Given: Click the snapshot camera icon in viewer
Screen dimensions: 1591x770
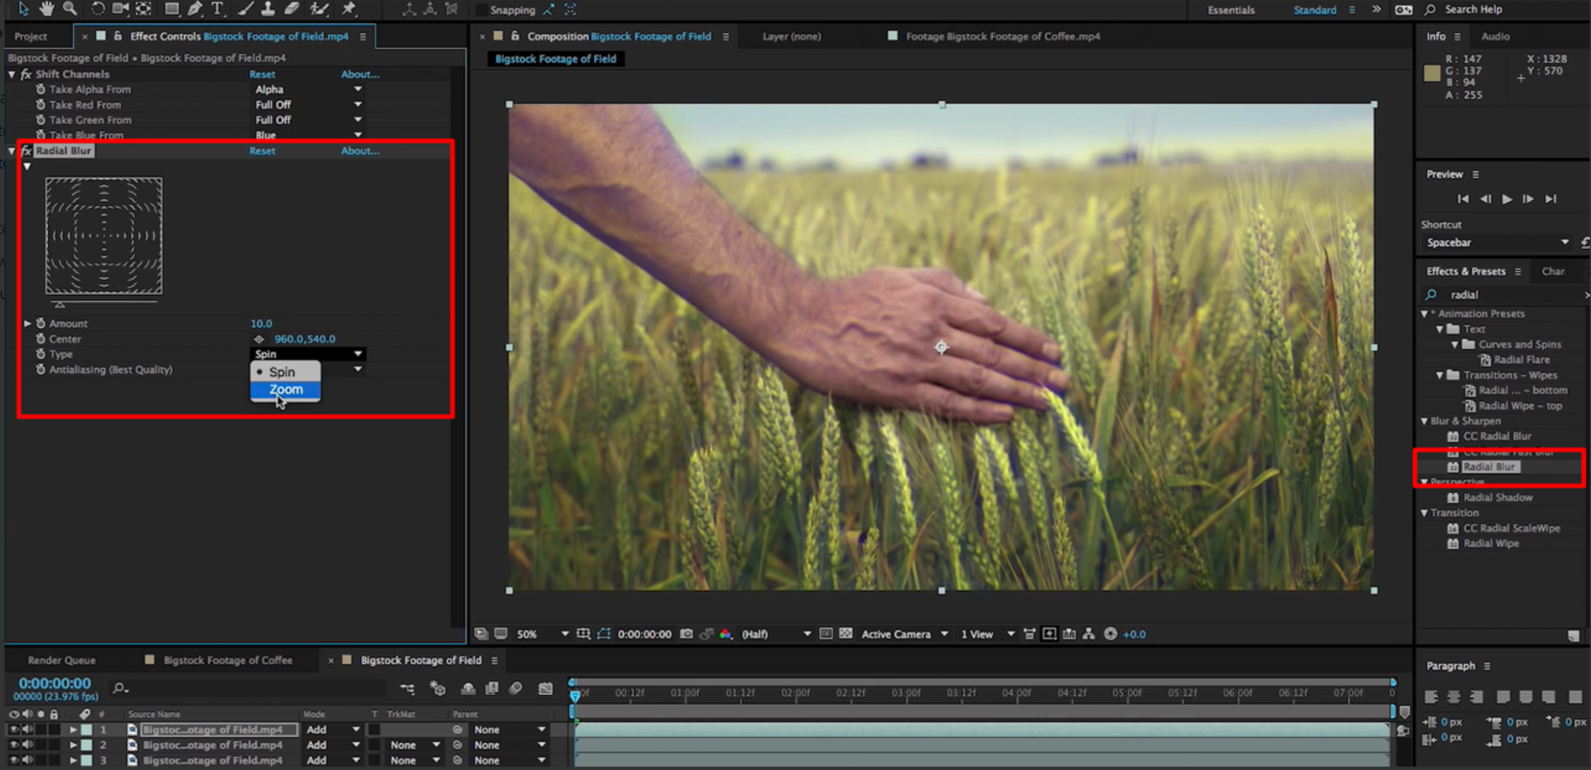Looking at the screenshot, I should coord(685,633).
